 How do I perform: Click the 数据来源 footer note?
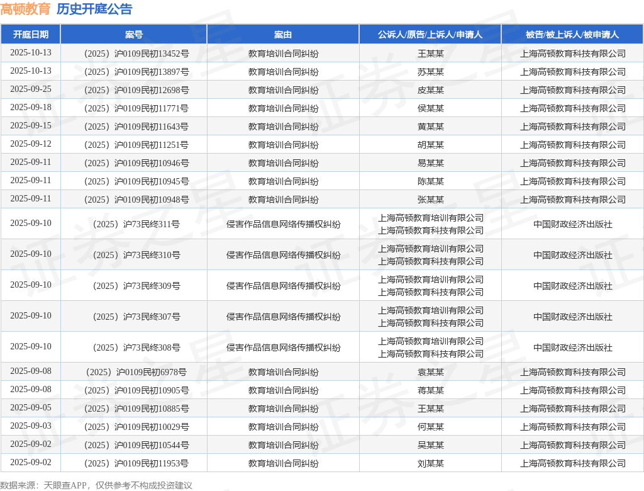tap(96, 485)
